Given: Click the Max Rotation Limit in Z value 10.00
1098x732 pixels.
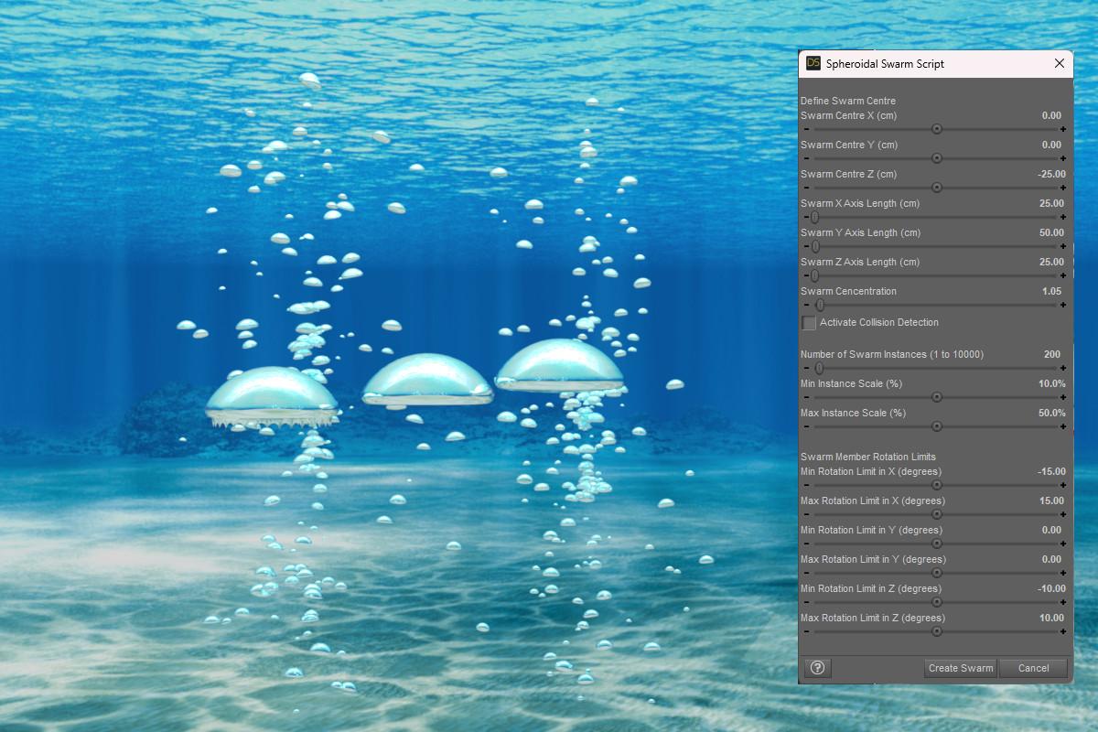Looking at the screenshot, I should 1051,618.
